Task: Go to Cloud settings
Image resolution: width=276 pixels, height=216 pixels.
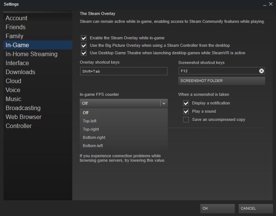Action: 38,81
